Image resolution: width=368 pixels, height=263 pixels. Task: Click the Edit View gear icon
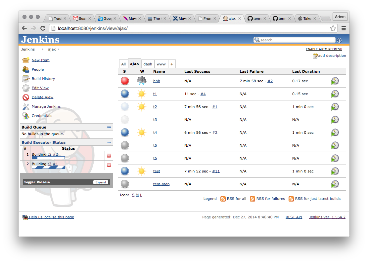pyautogui.click(x=25, y=88)
